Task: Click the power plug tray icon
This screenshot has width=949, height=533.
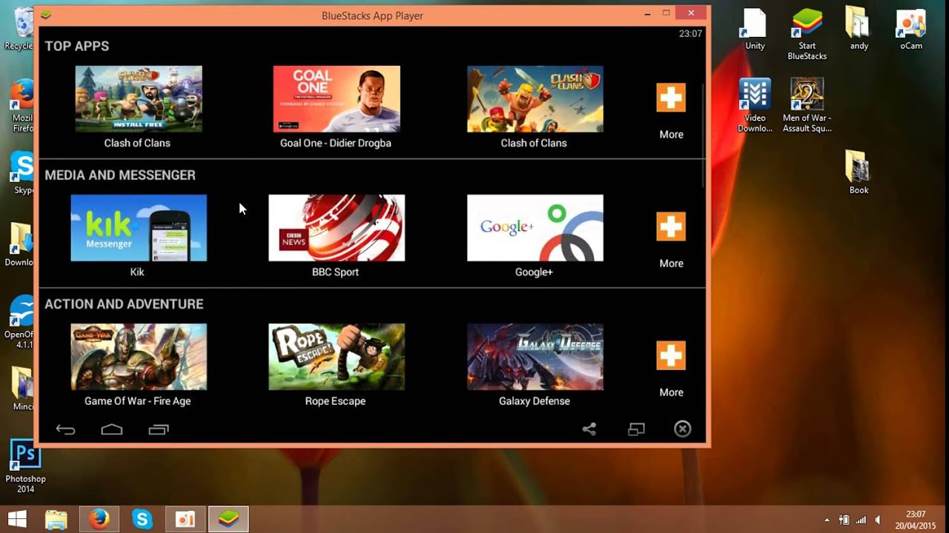Action: 844,520
